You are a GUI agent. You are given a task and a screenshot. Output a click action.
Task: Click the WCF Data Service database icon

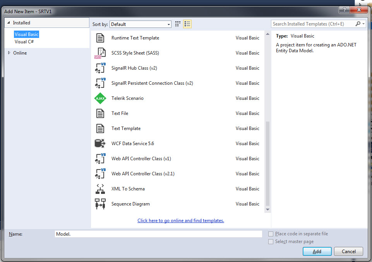tap(100, 144)
